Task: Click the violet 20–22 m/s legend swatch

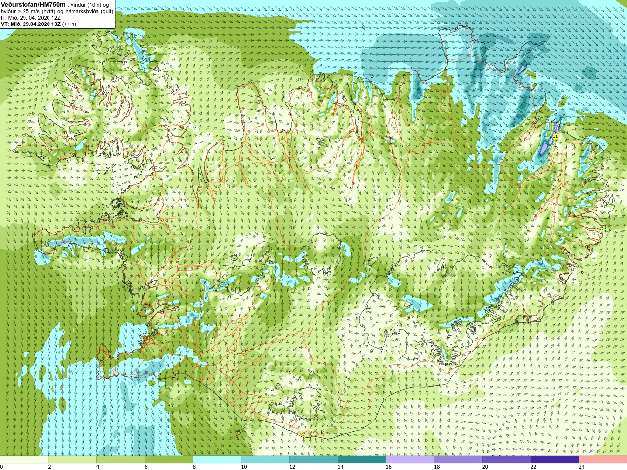Action: click(506, 460)
